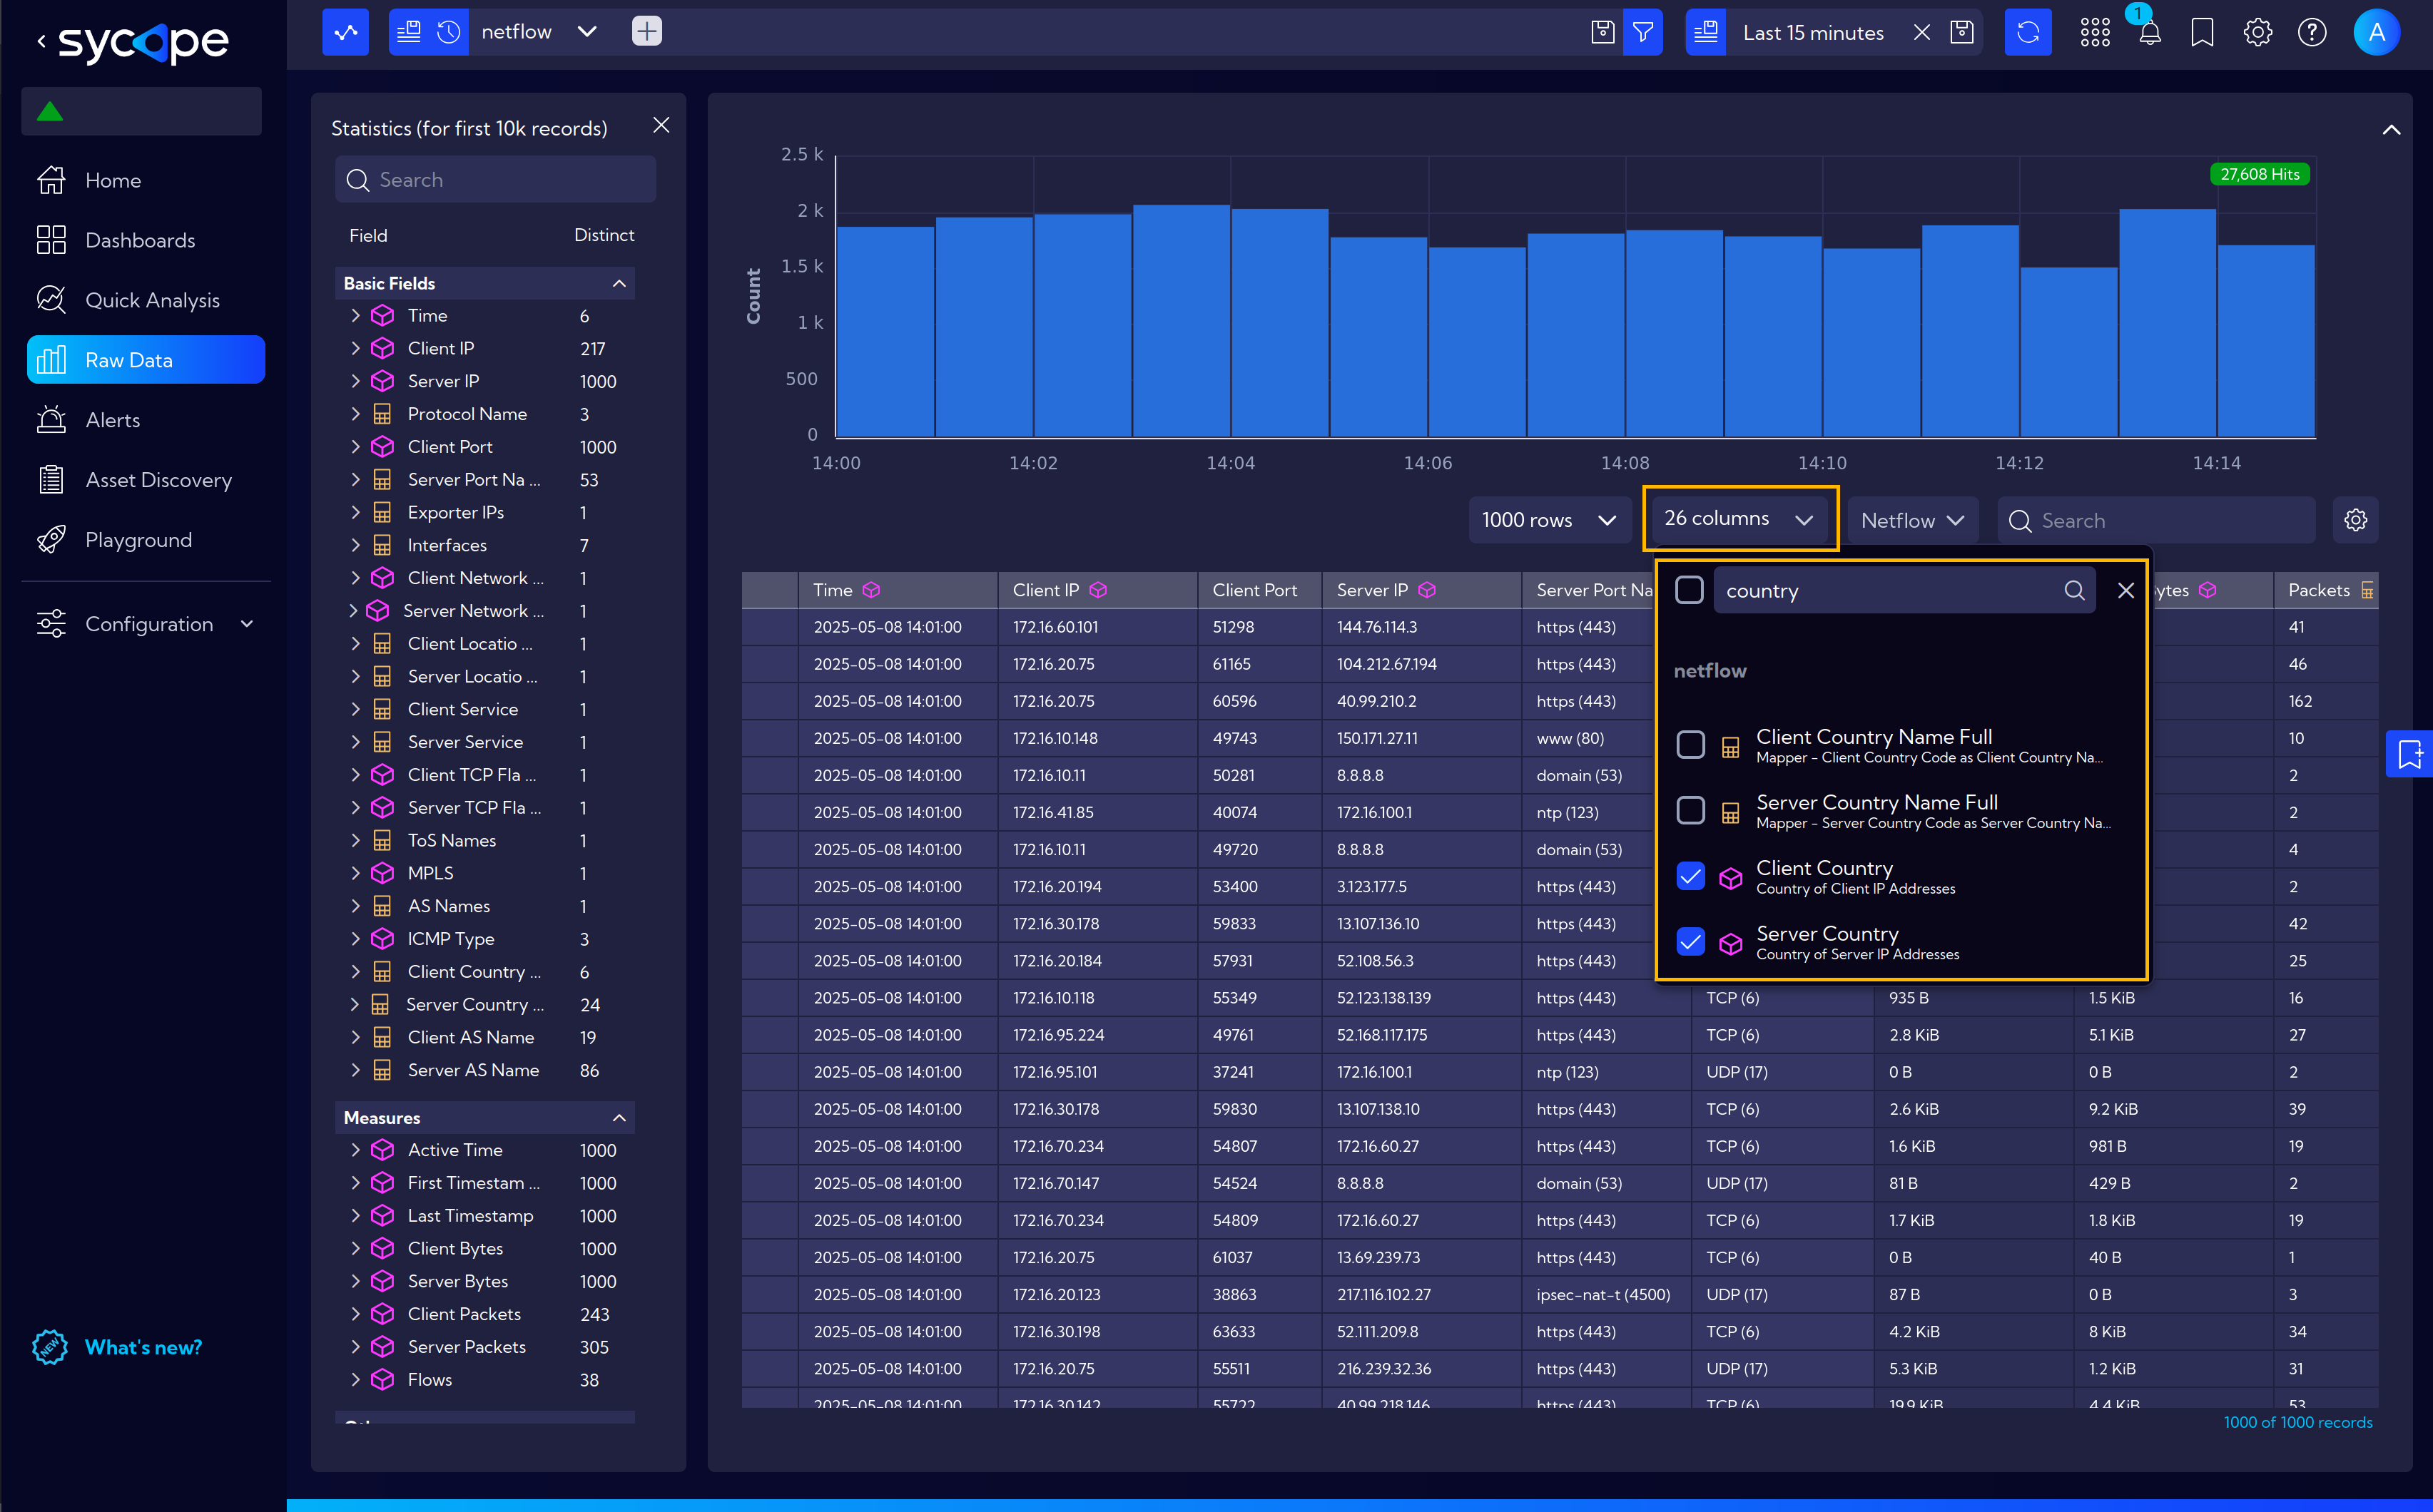This screenshot has height=1512, width=2433.
Task: Open bookmarks in top bar
Action: (2203, 32)
